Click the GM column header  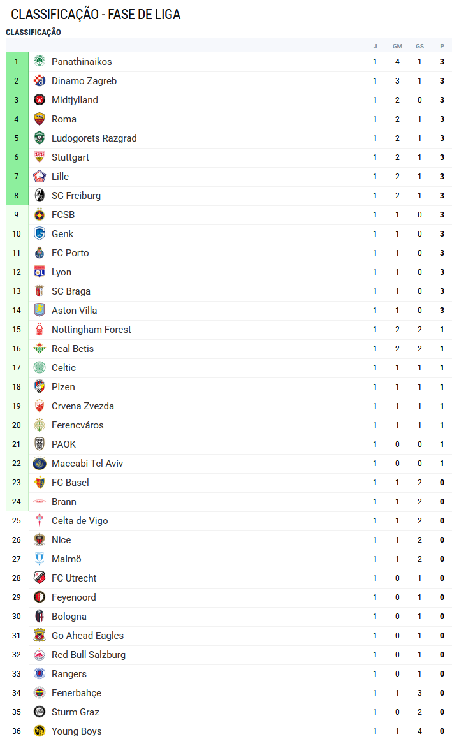(x=397, y=46)
